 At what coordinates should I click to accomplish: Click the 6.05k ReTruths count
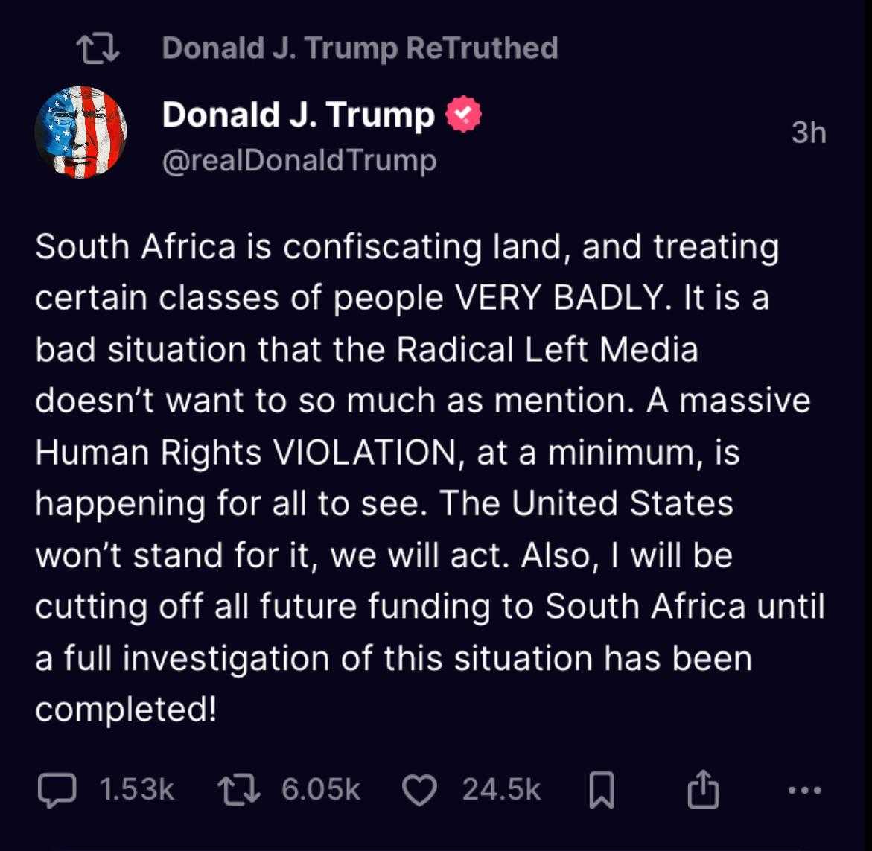(x=320, y=790)
